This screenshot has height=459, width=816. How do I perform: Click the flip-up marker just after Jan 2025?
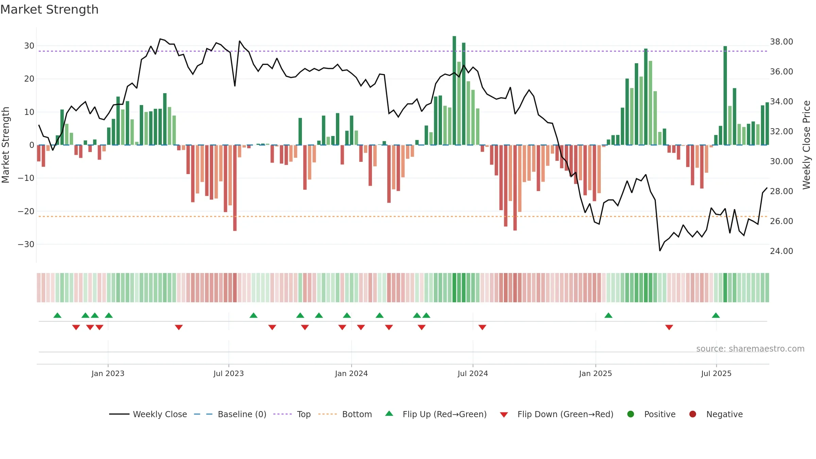pos(608,315)
